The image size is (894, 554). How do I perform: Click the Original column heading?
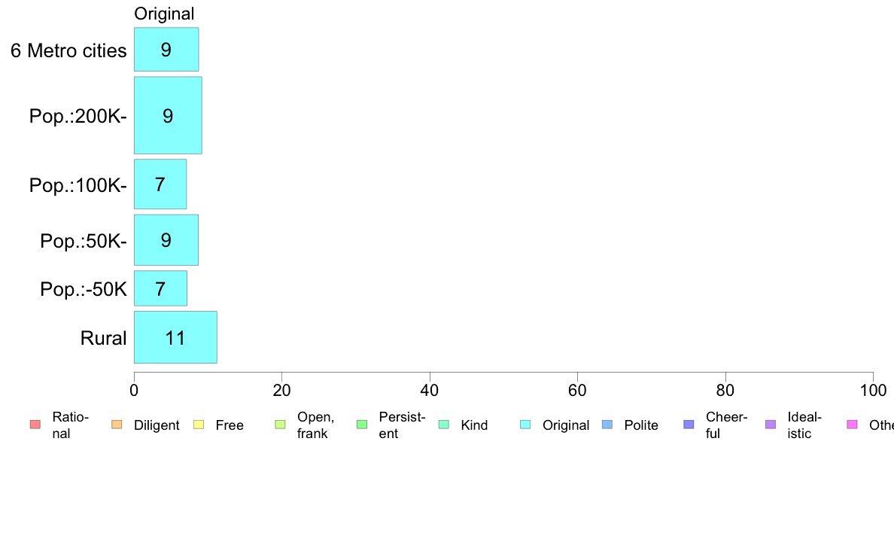point(164,14)
